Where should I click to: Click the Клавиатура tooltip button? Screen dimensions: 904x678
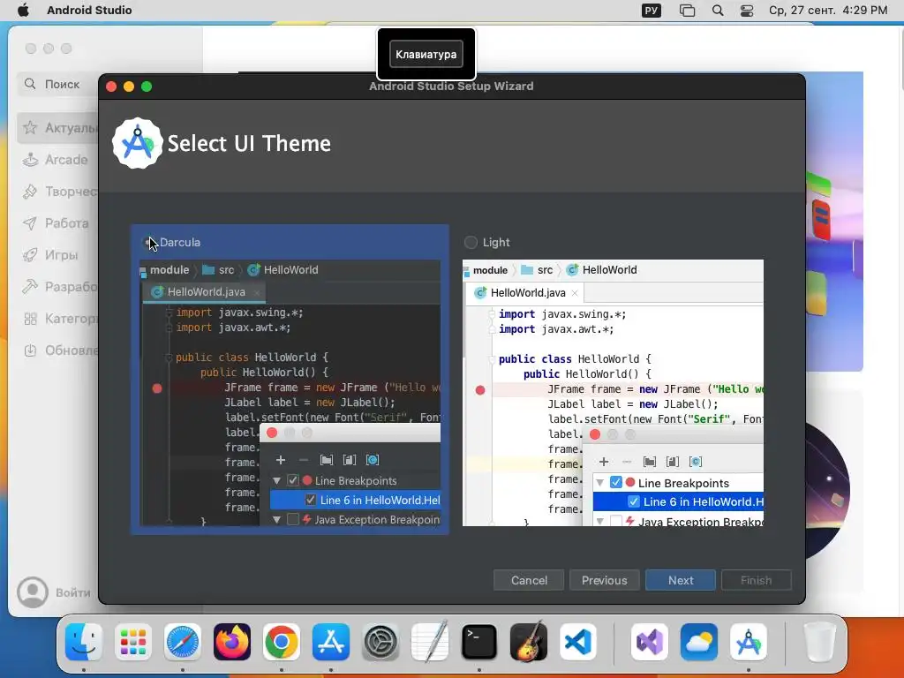(x=426, y=54)
